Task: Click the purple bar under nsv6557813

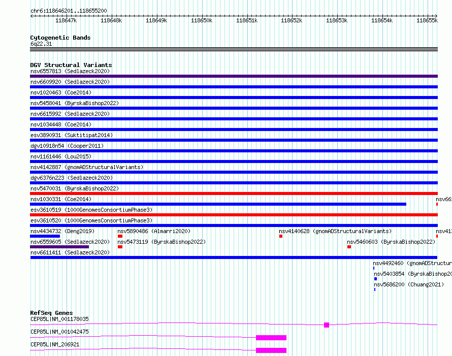Action: pyautogui.click(x=234, y=76)
